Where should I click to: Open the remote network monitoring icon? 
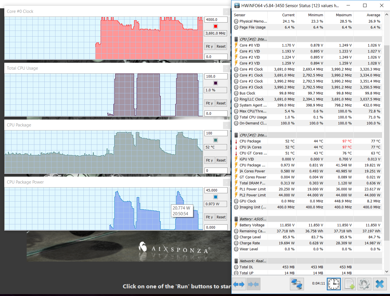[297, 284]
